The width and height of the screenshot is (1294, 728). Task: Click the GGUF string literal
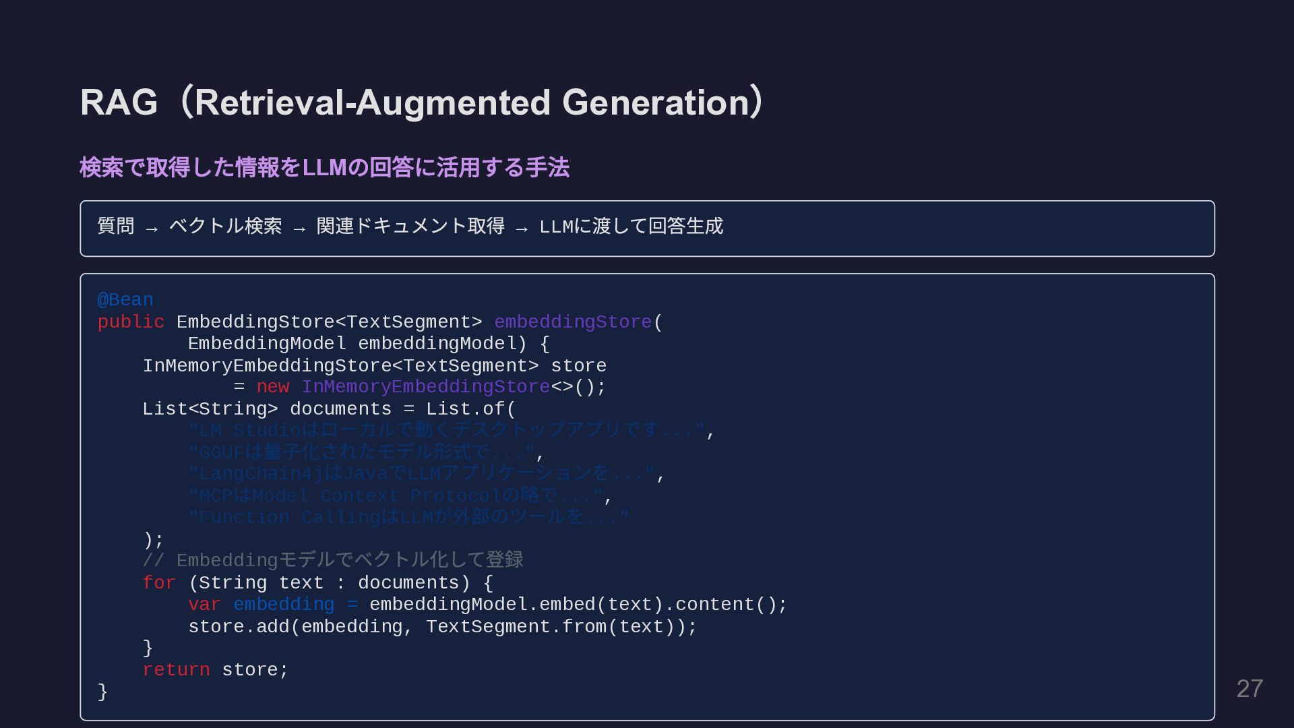point(361,452)
